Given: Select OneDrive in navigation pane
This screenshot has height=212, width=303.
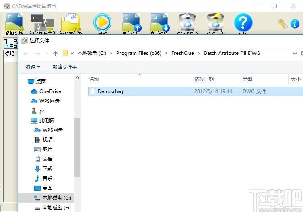Looking at the screenshot, I should pos(50,91).
